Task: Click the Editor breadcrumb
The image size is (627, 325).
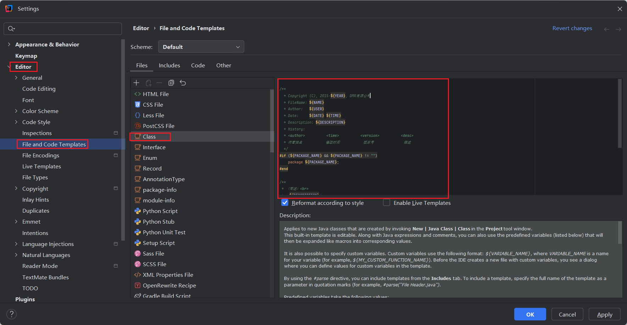Action: point(141,28)
